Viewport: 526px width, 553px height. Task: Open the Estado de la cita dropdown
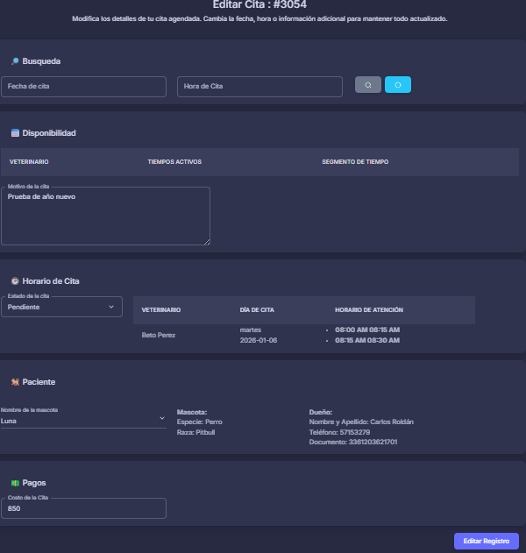(x=61, y=307)
